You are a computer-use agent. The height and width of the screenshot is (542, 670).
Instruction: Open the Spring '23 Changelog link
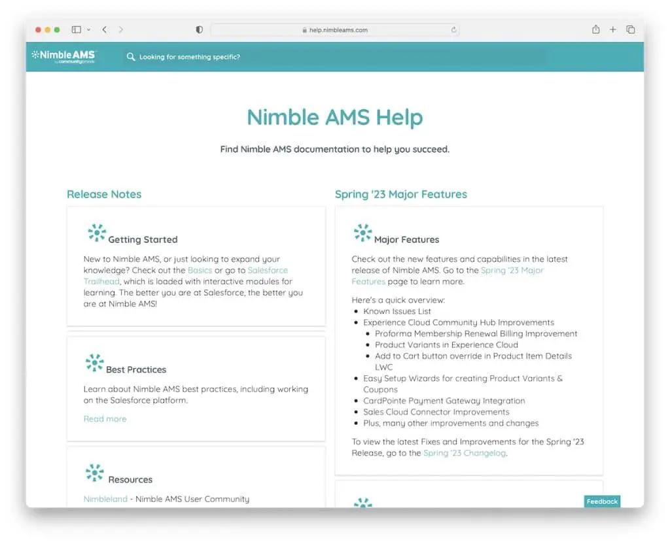coord(465,452)
